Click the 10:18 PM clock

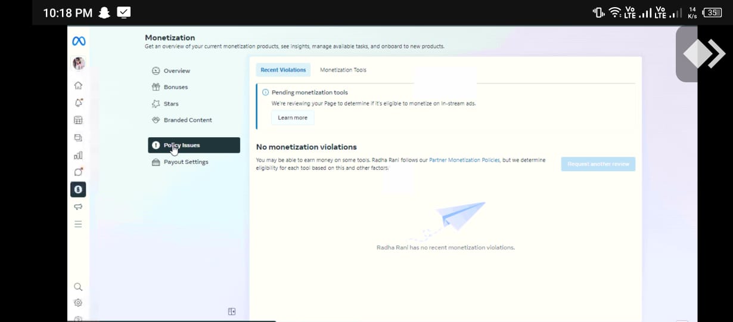[67, 13]
